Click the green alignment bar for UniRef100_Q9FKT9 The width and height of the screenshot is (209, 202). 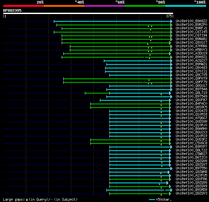(117, 79)
